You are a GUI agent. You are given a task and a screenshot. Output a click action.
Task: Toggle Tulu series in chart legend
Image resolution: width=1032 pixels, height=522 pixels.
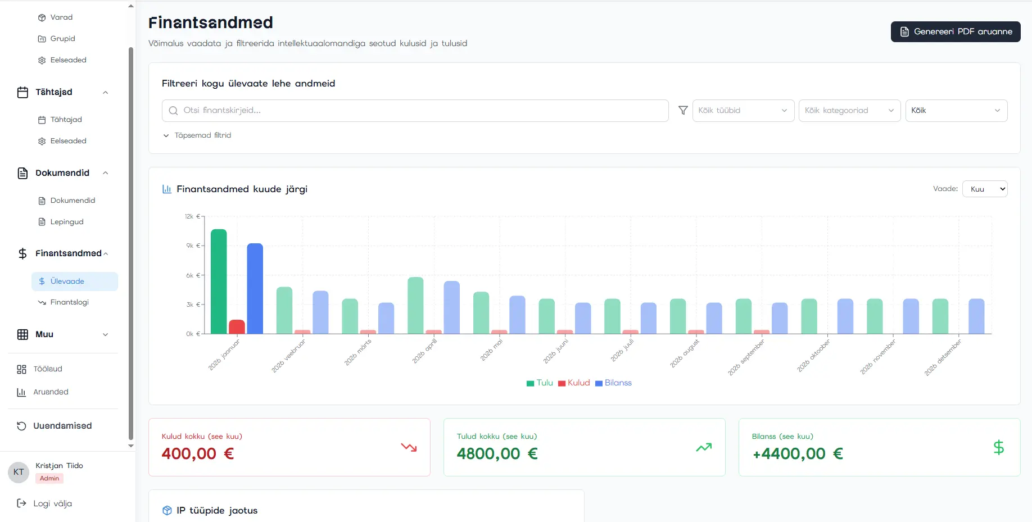(x=540, y=383)
